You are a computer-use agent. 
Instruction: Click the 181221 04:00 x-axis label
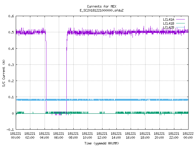click(44, 136)
